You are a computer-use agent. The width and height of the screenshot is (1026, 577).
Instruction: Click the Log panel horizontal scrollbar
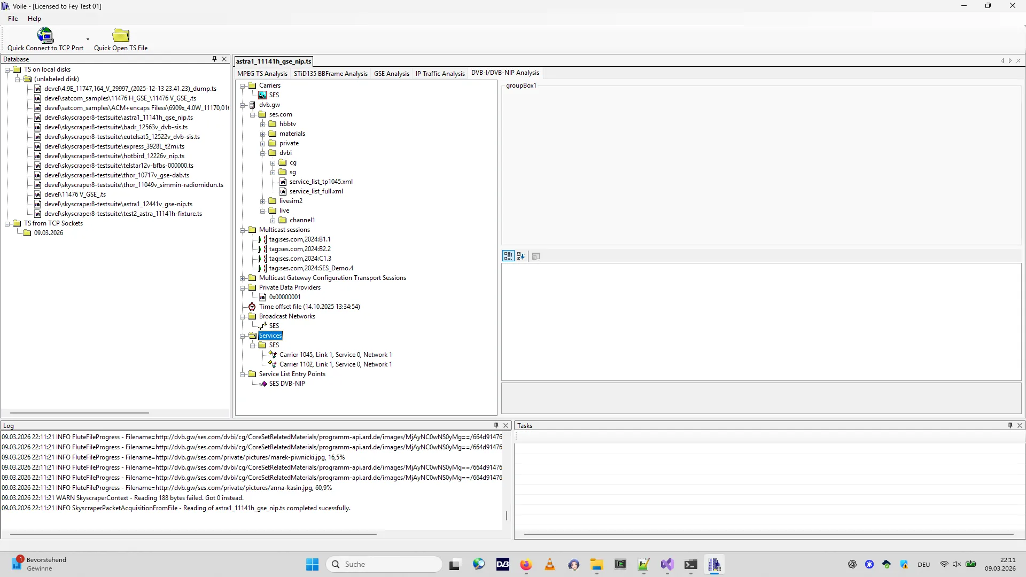[192, 534]
